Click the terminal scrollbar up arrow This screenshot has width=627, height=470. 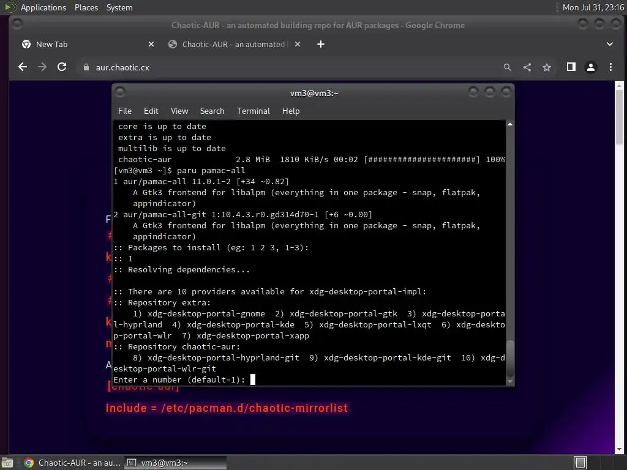coord(510,124)
